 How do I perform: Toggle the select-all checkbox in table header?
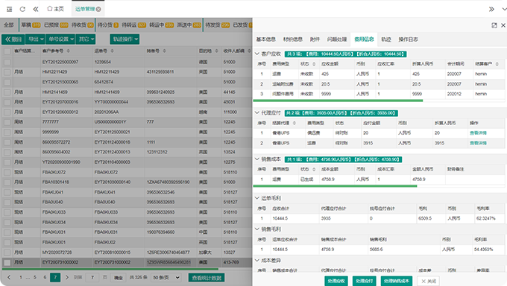coord(7,51)
